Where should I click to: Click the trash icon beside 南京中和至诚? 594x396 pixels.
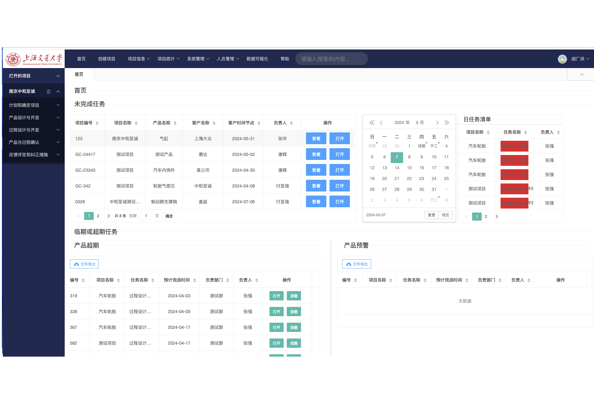coord(49,92)
